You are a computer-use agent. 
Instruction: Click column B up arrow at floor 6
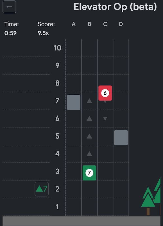pyautogui.click(x=89, y=118)
